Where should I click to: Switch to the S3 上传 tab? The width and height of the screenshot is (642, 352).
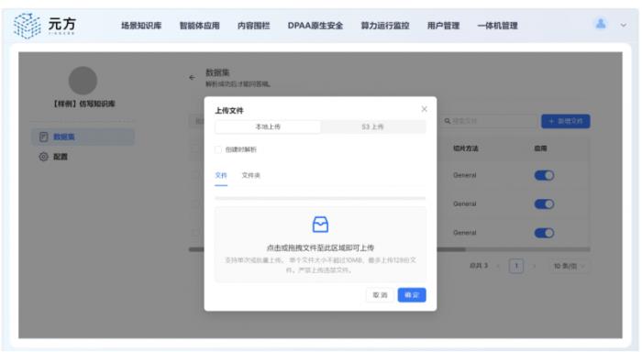pyautogui.click(x=372, y=126)
